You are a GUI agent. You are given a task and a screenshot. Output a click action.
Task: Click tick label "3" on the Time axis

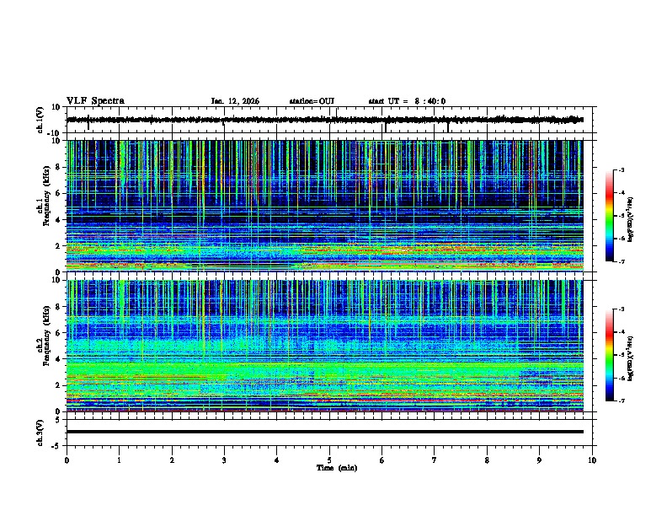tap(224, 460)
